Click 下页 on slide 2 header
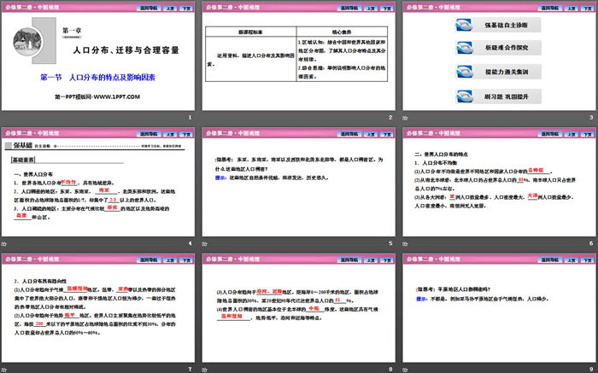Screen dimensions: 598x373 [x=385, y=7]
